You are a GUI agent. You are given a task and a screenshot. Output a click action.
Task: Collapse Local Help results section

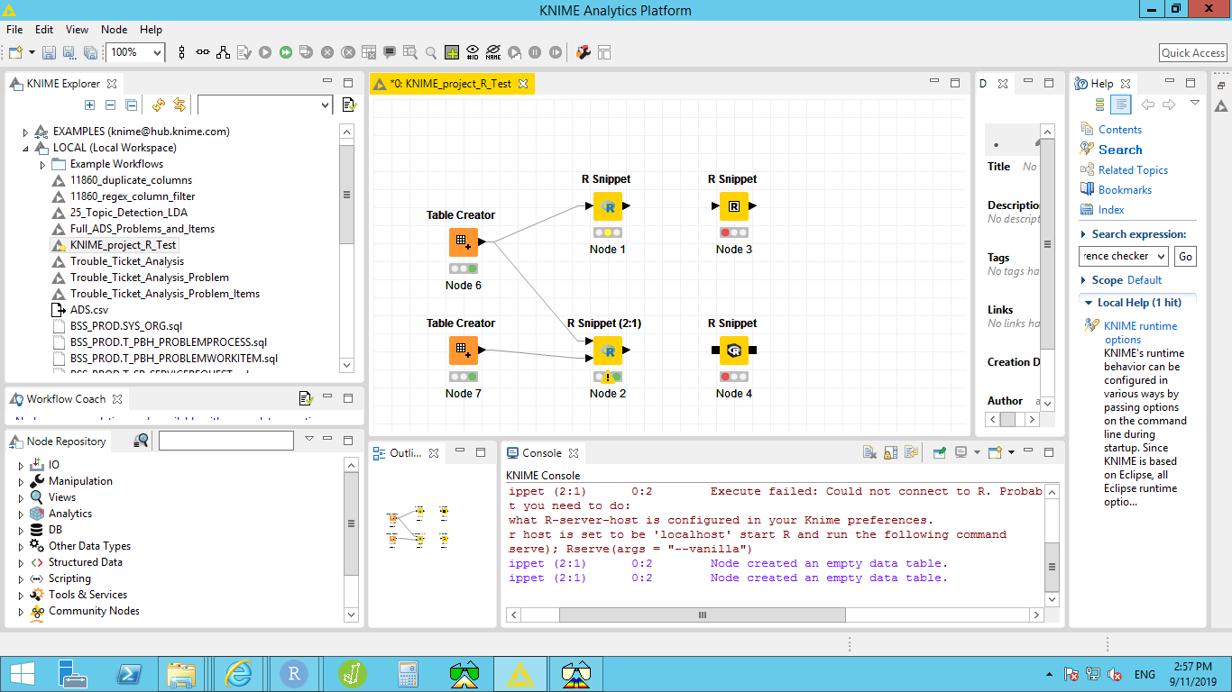tap(1087, 303)
